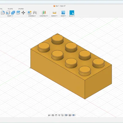Open the CONSTRUCT dropdown menu
The image size is (123, 123).
(x=44, y=16)
